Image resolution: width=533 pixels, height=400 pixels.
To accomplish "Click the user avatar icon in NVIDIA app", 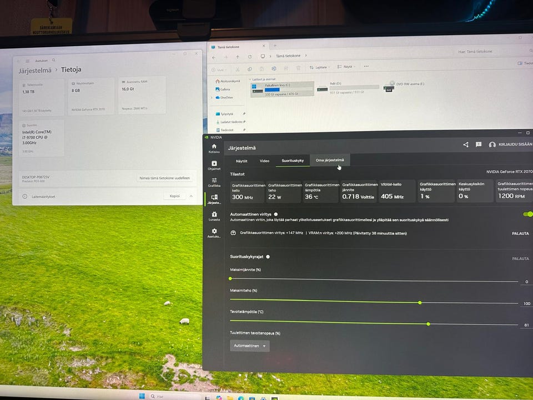I will pyautogui.click(x=492, y=144).
